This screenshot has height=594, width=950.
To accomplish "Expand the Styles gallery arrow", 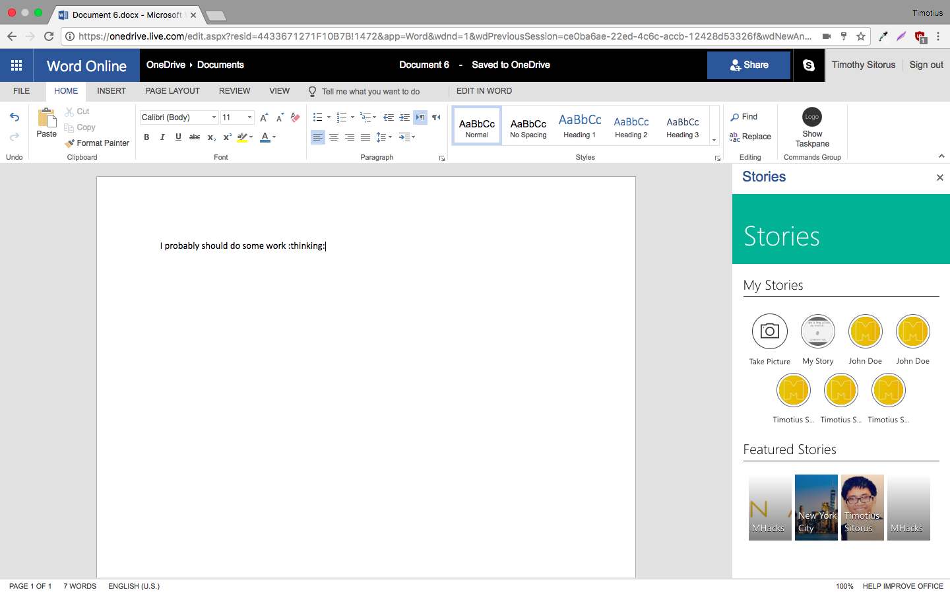I will pyautogui.click(x=714, y=140).
